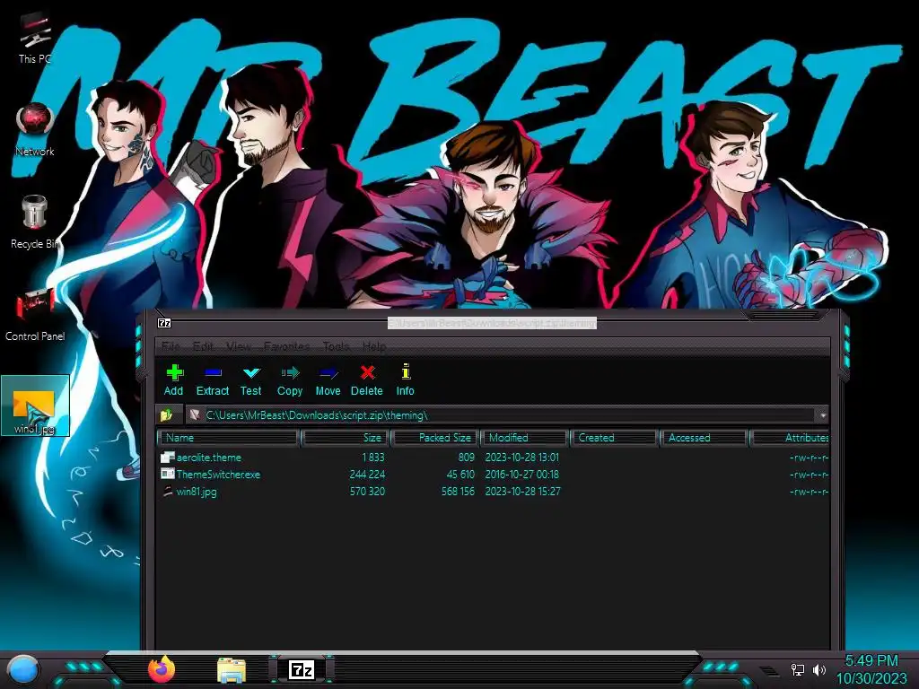Click the red Delete icon
Screen dimensions: 919x689
(367, 379)
